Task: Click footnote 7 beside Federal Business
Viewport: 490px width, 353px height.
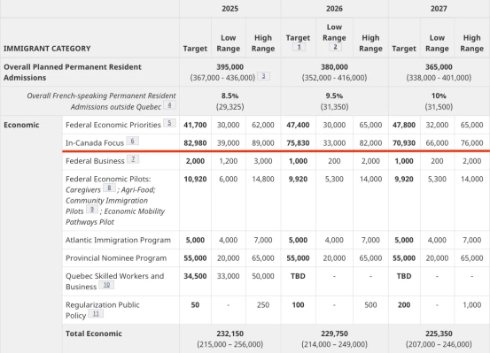Action: 133,159
